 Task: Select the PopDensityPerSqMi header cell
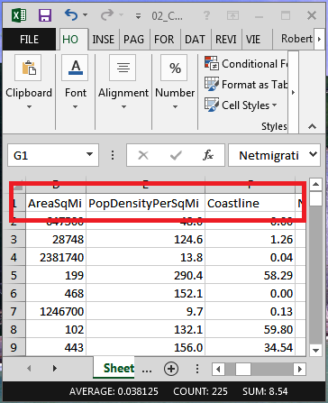click(145, 204)
